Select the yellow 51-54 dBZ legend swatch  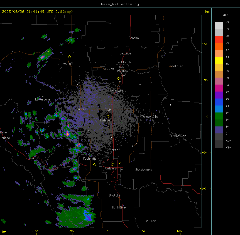point(219,60)
